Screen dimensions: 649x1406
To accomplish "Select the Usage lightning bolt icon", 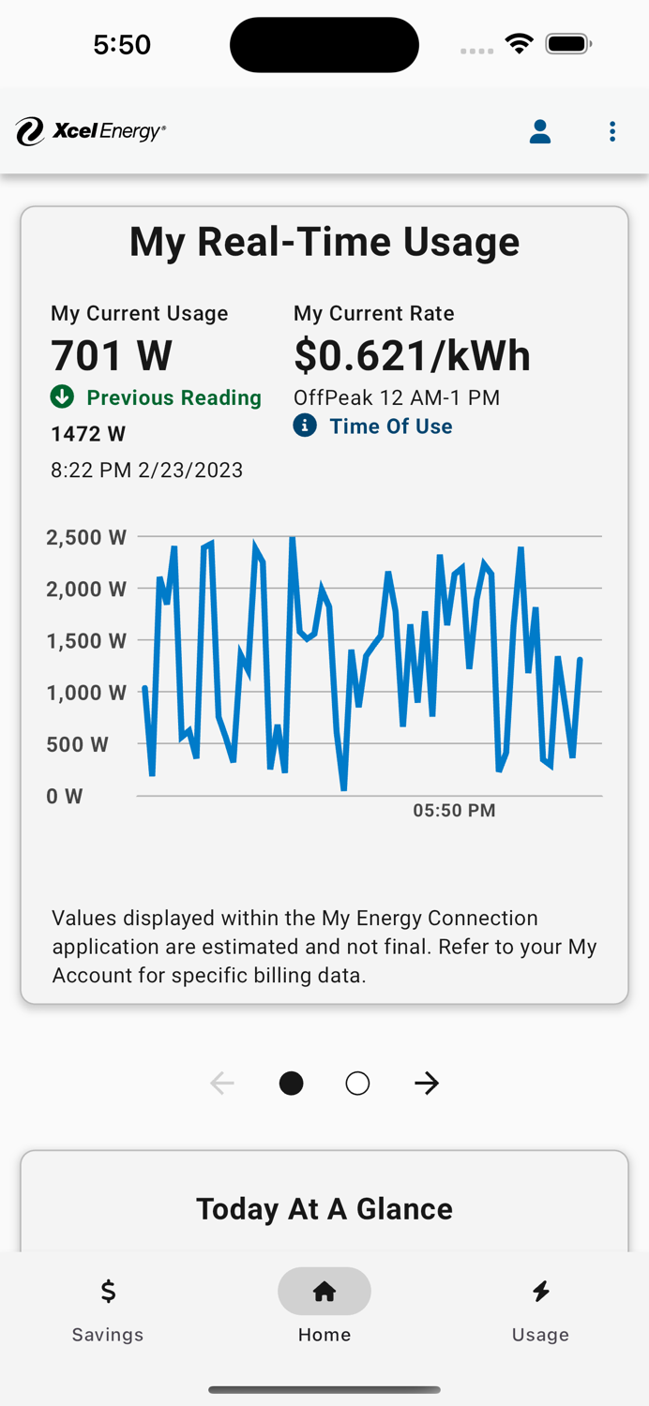I will pos(541,1291).
